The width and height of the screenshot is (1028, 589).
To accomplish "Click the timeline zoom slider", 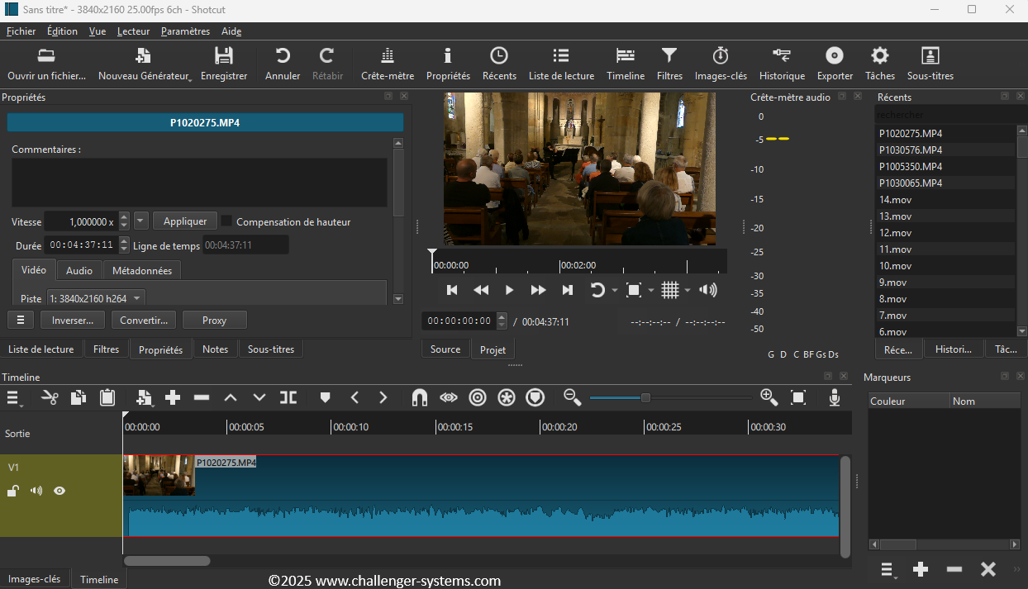I will [x=645, y=397].
